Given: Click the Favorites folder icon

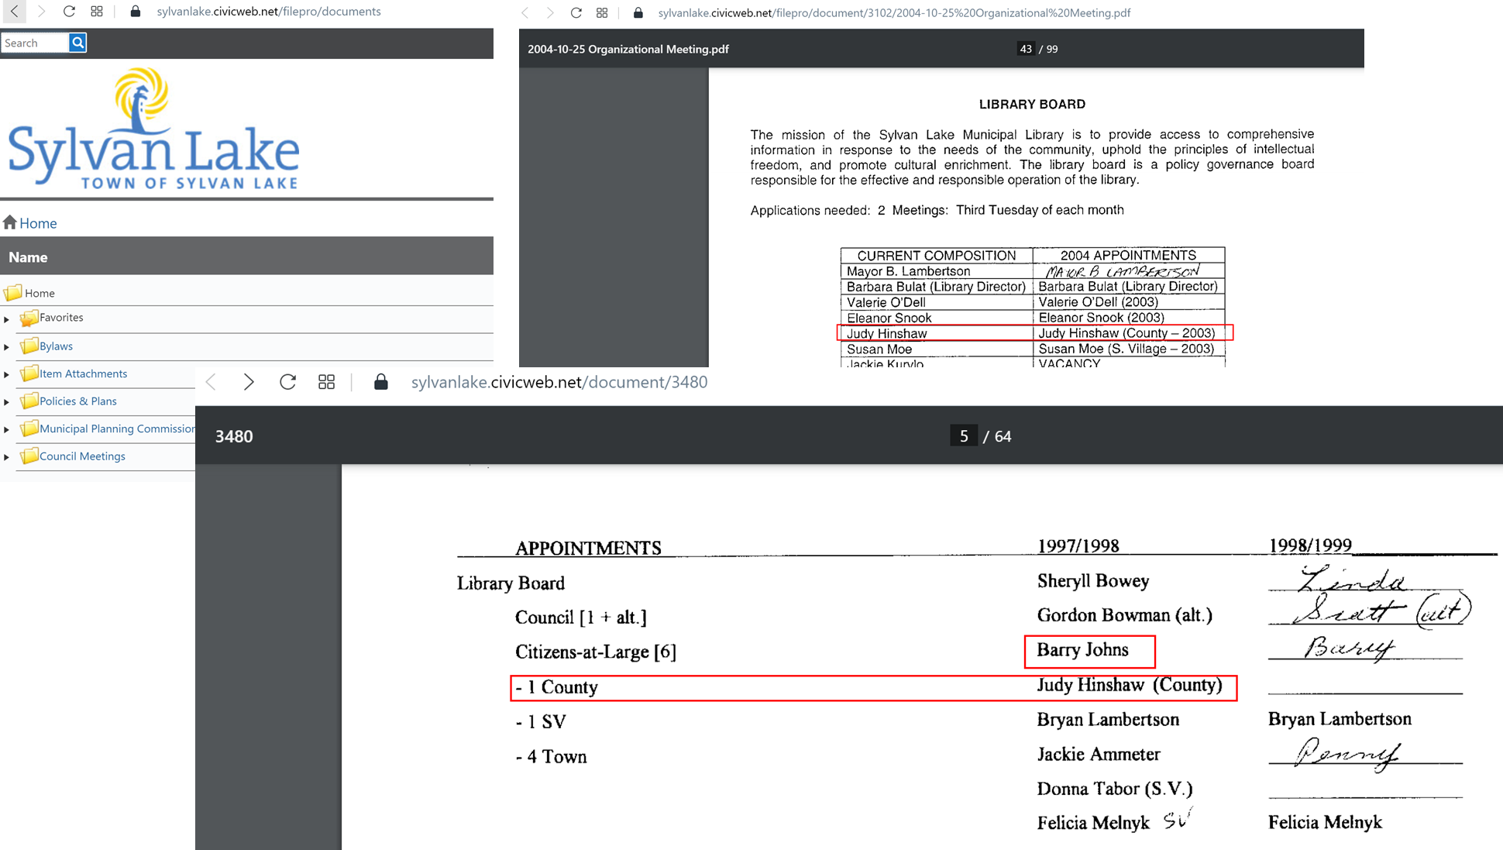Looking at the screenshot, I should point(29,318).
